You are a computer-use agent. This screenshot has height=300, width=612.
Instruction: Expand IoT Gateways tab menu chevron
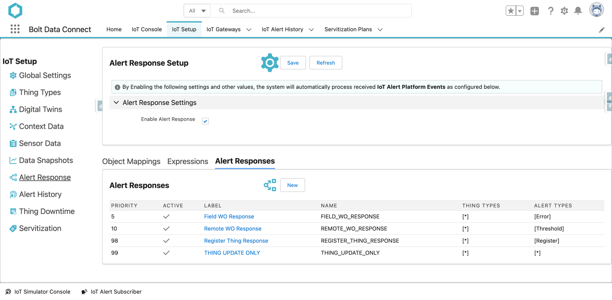[249, 30]
